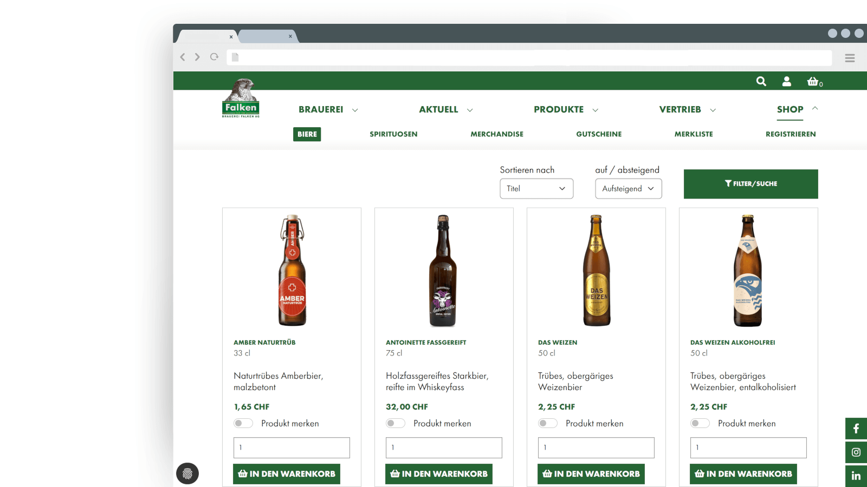Go forward with browser forward arrow
Screen dimensions: 867x487
(197, 57)
